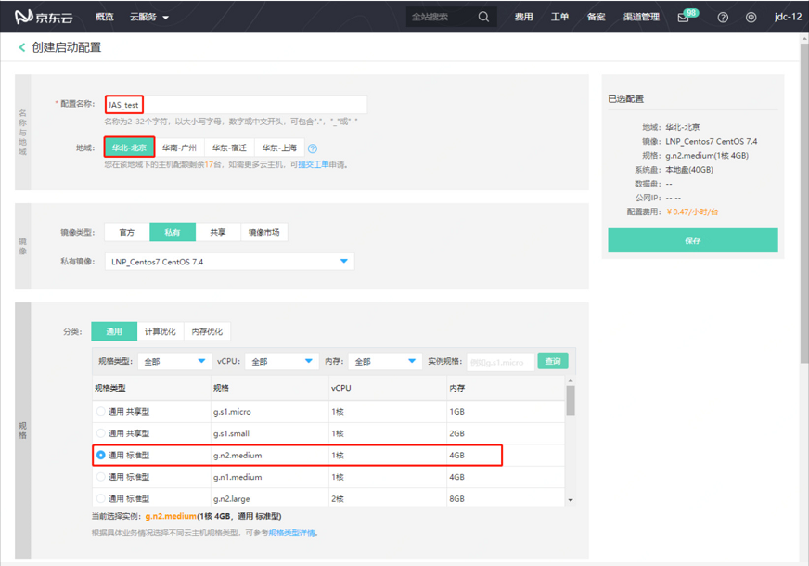Screen dimensions: 809x566
Task: Select the 华东-上海 region
Action: (279, 148)
